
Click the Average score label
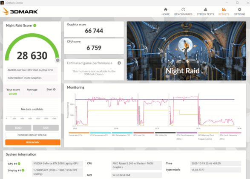[x=32, y=89]
